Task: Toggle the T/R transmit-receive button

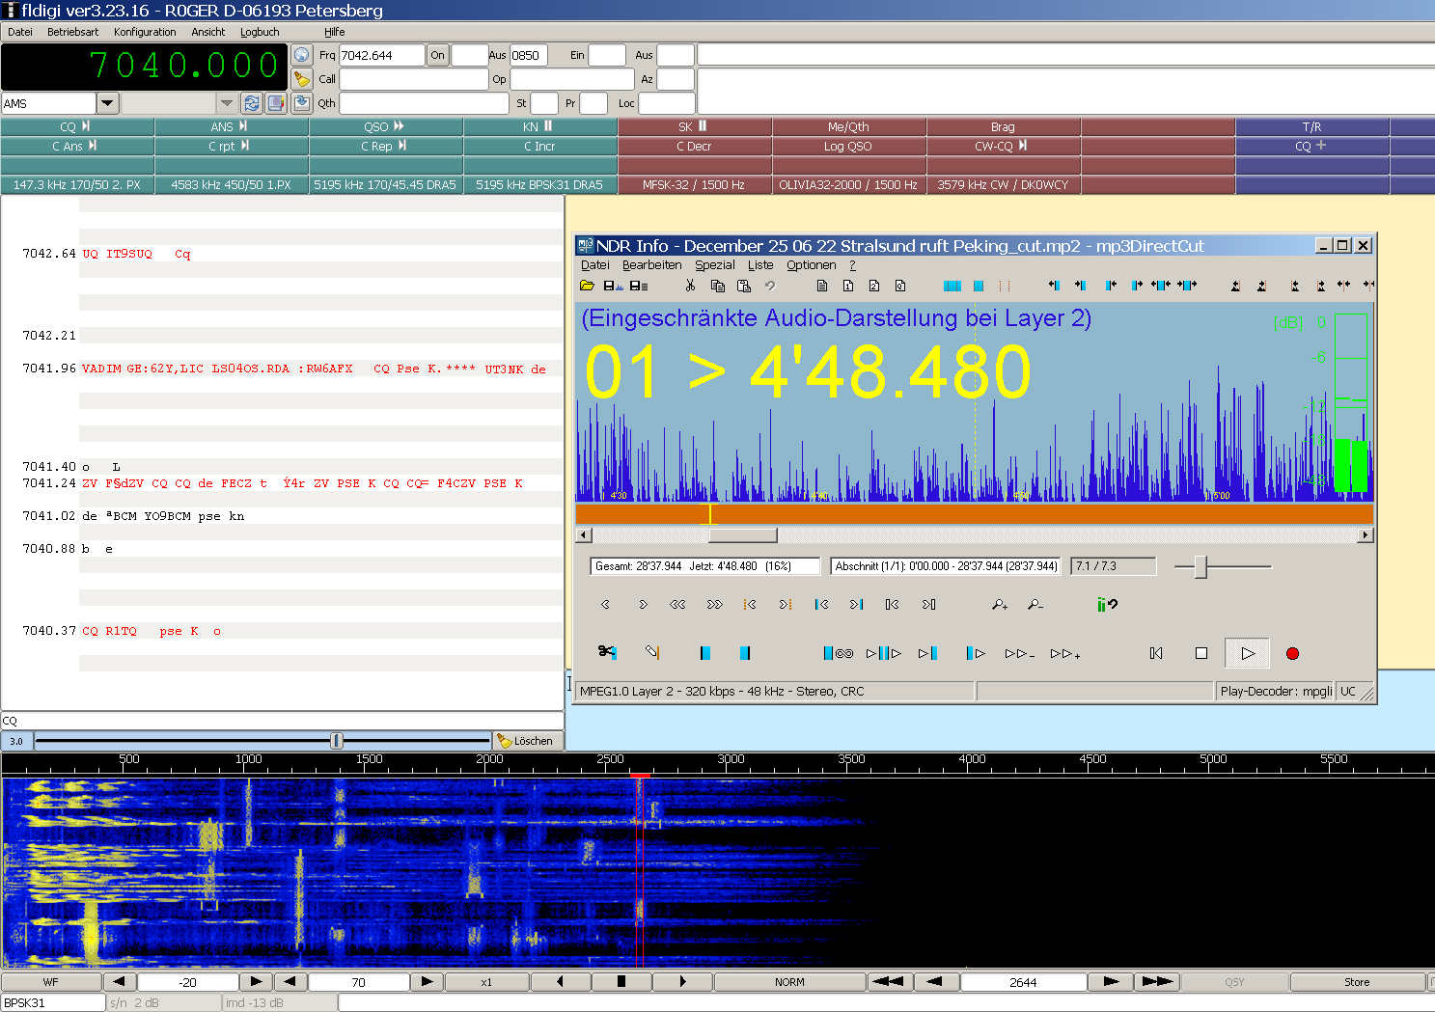Action: (1311, 126)
